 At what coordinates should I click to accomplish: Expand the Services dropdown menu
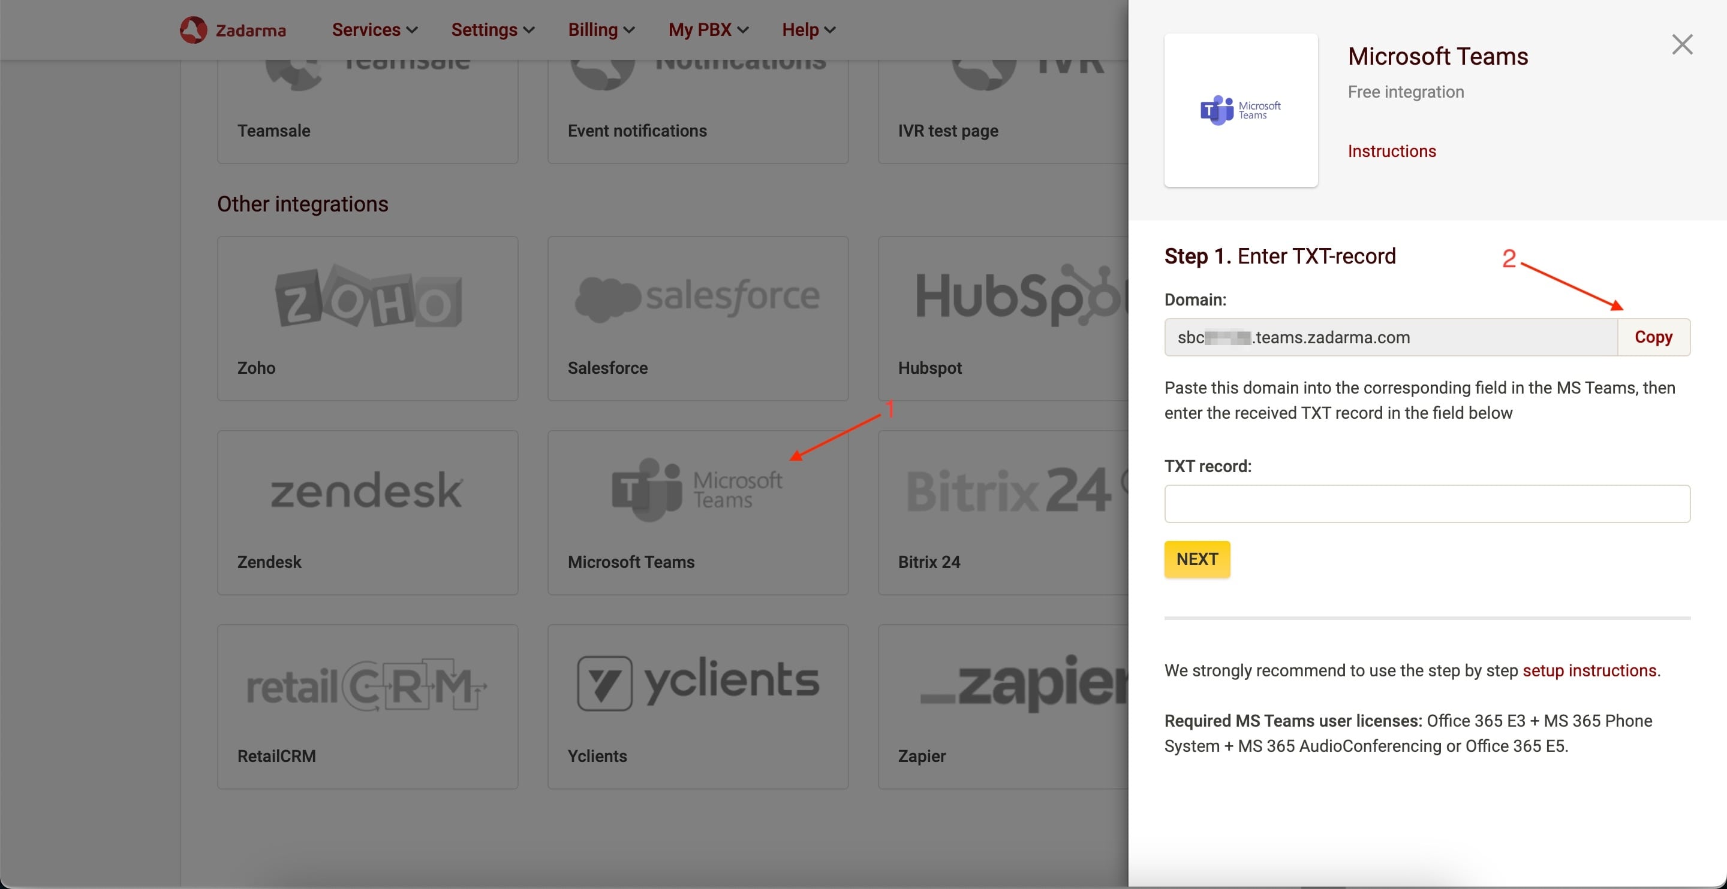pos(374,29)
